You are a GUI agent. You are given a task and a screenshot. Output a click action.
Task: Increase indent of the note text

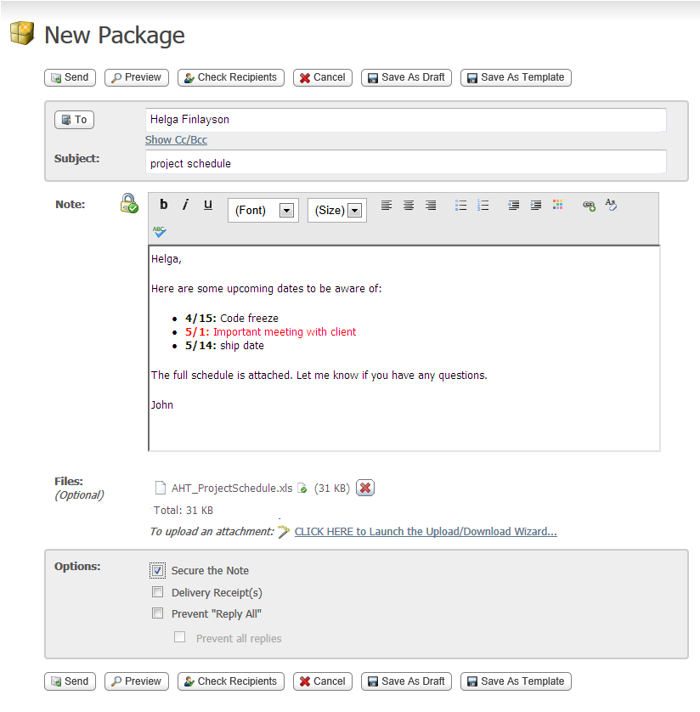(535, 205)
